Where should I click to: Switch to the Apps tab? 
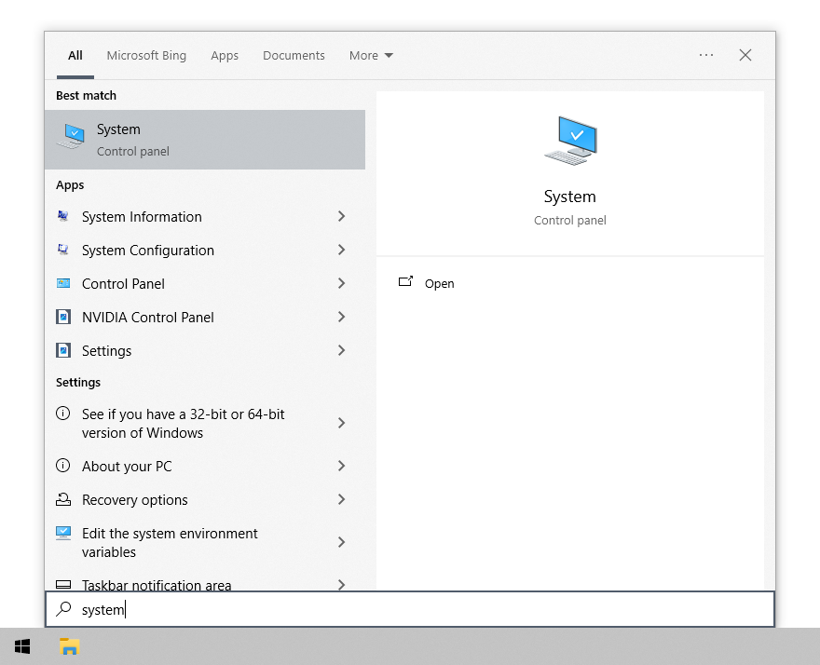click(x=225, y=56)
